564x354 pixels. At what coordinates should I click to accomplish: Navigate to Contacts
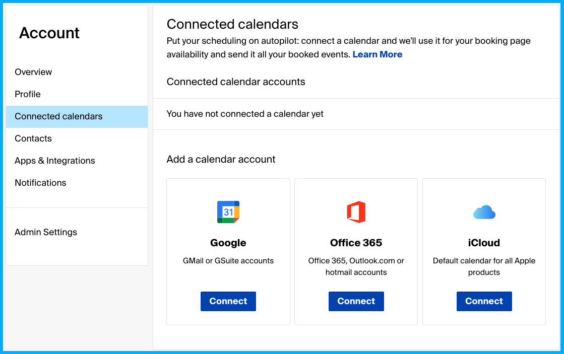[33, 138]
